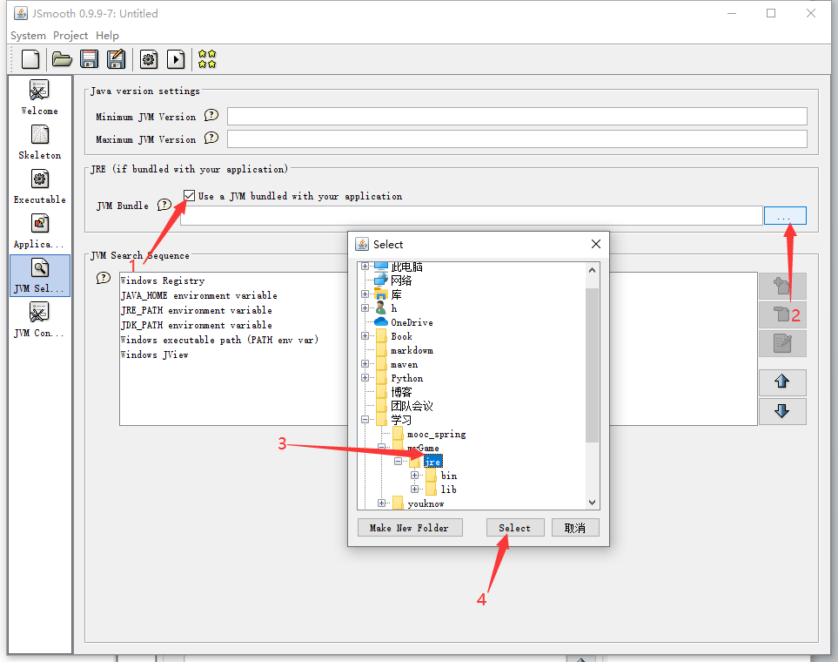Click the tree scrollbar down arrow

[x=592, y=502]
